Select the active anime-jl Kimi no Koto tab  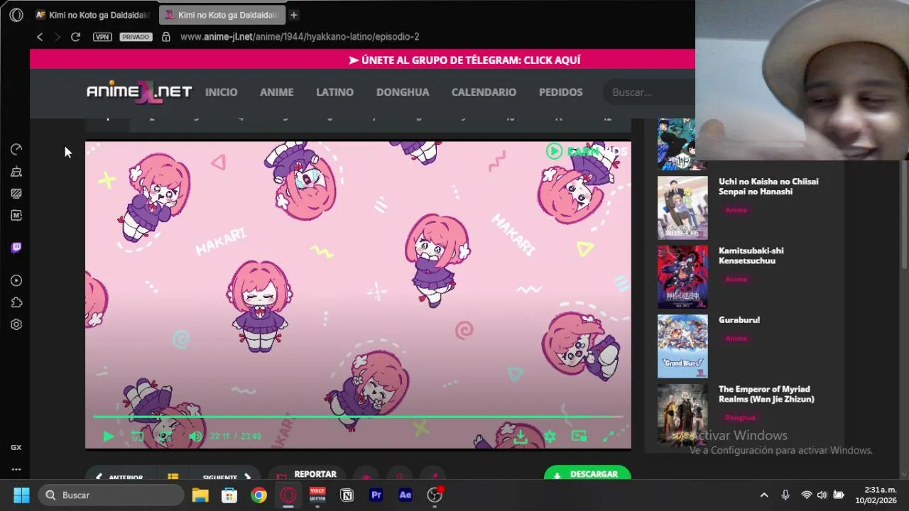[x=222, y=15]
